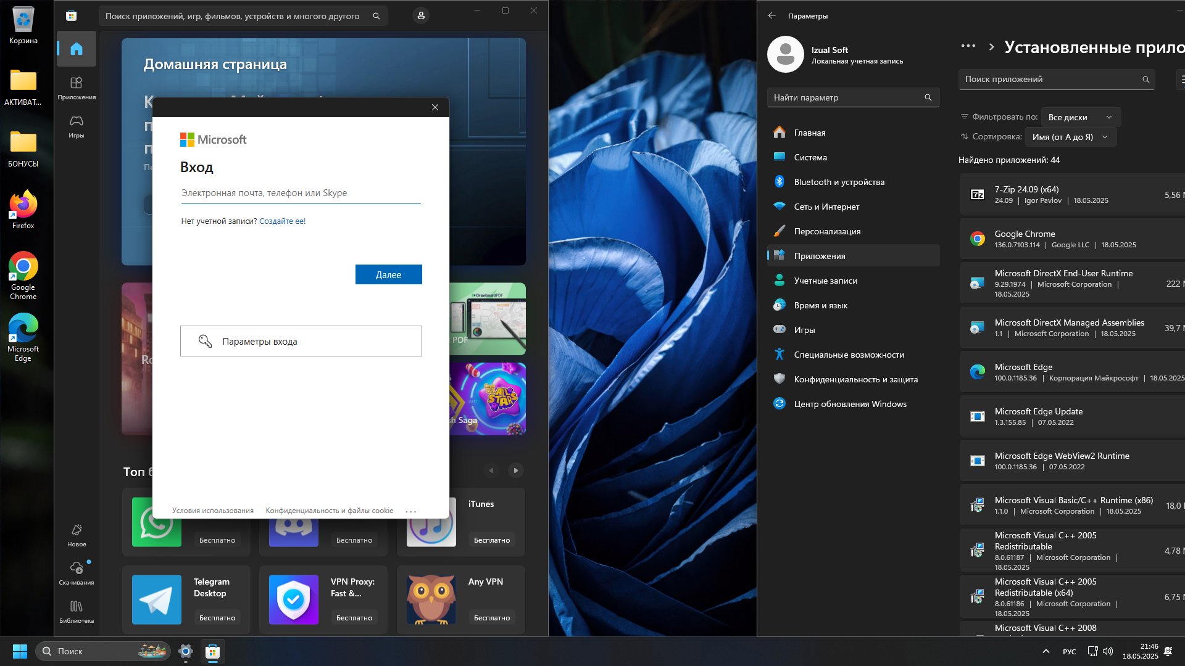
Task: Click taskbar Поиск search box
Action: tap(103, 651)
